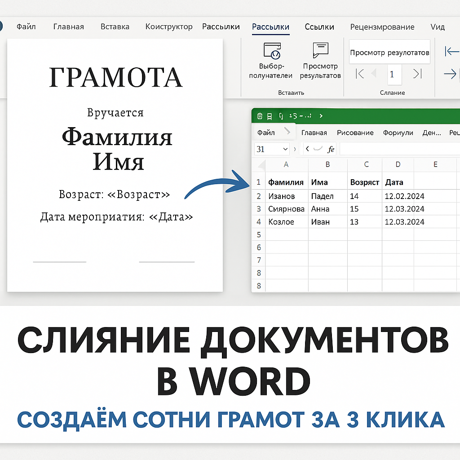Click the word Вручается in document

115,113
